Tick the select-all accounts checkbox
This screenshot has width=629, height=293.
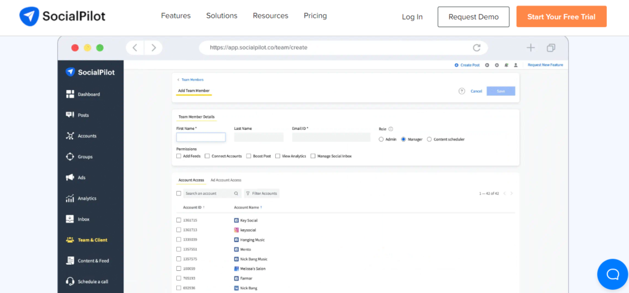(179, 193)
